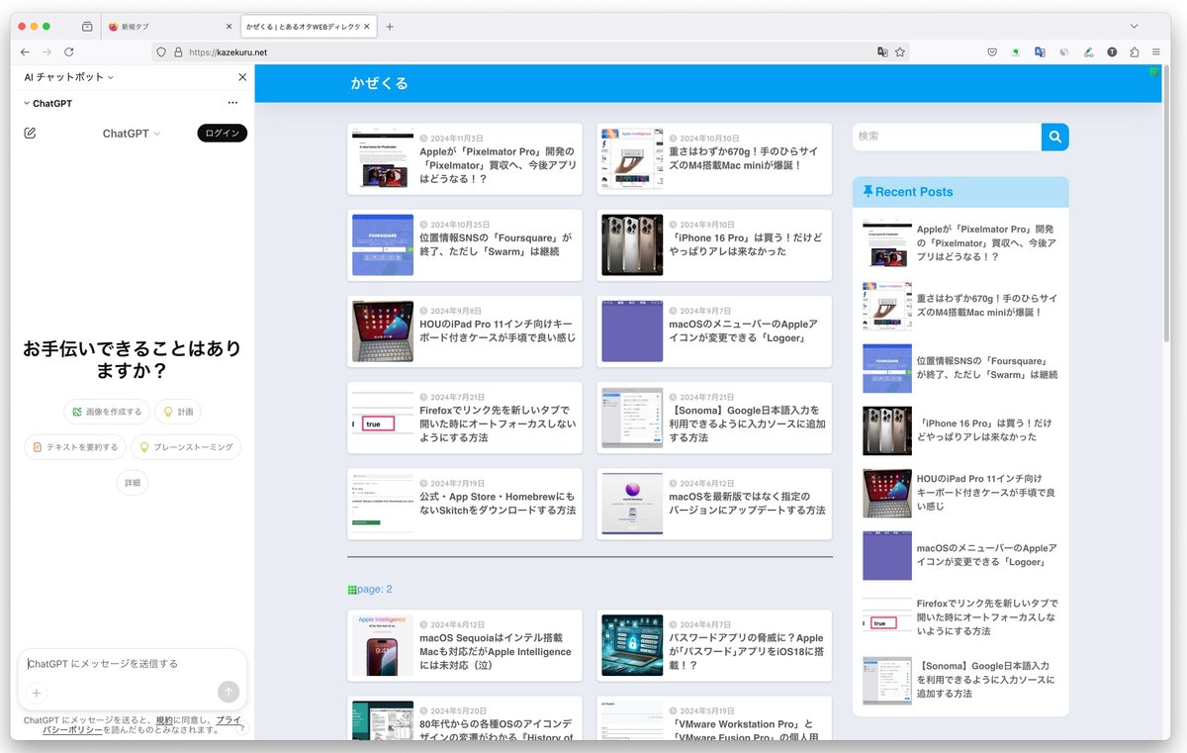1187x753 pixels.
Task: Click the address bar URL field
Action: click(x=529, y=52)
